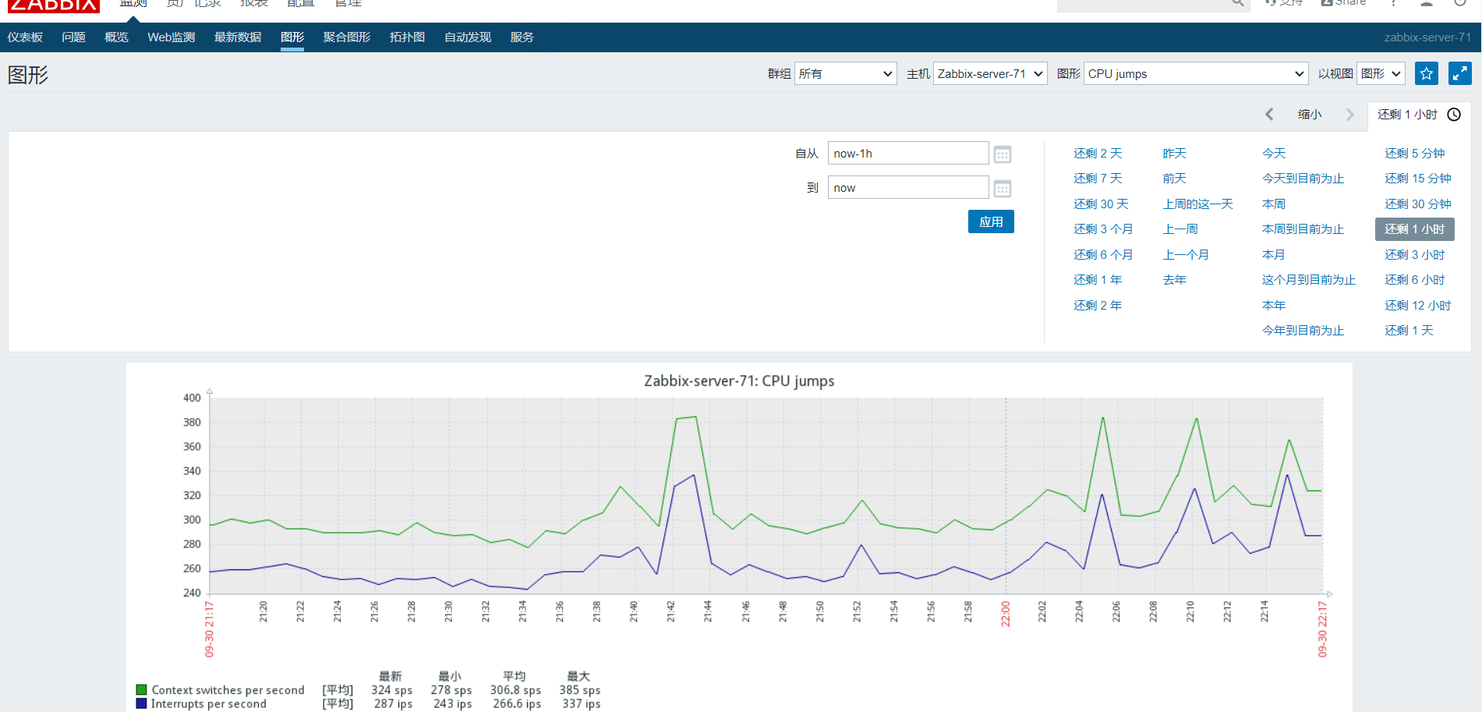Click green Context switches legend swatch
Screen dimensions: 1482x712
(x=141, y=689)
